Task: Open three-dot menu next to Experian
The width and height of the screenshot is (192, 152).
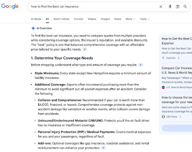Action: [178, 58]
